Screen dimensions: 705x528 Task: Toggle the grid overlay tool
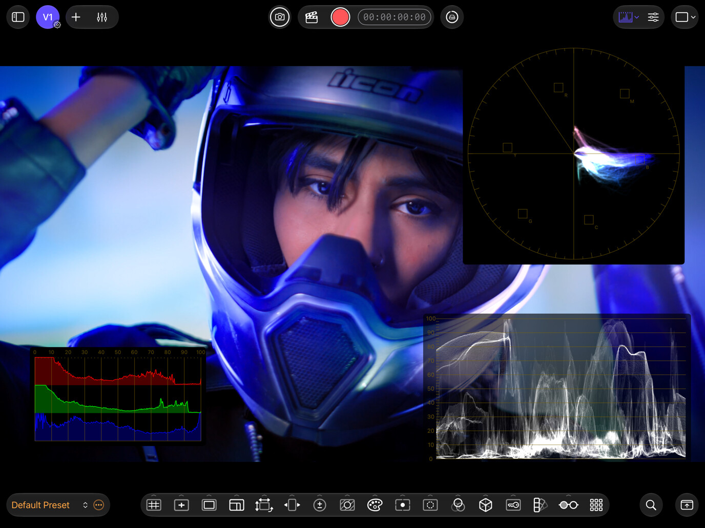coord(154,505)
